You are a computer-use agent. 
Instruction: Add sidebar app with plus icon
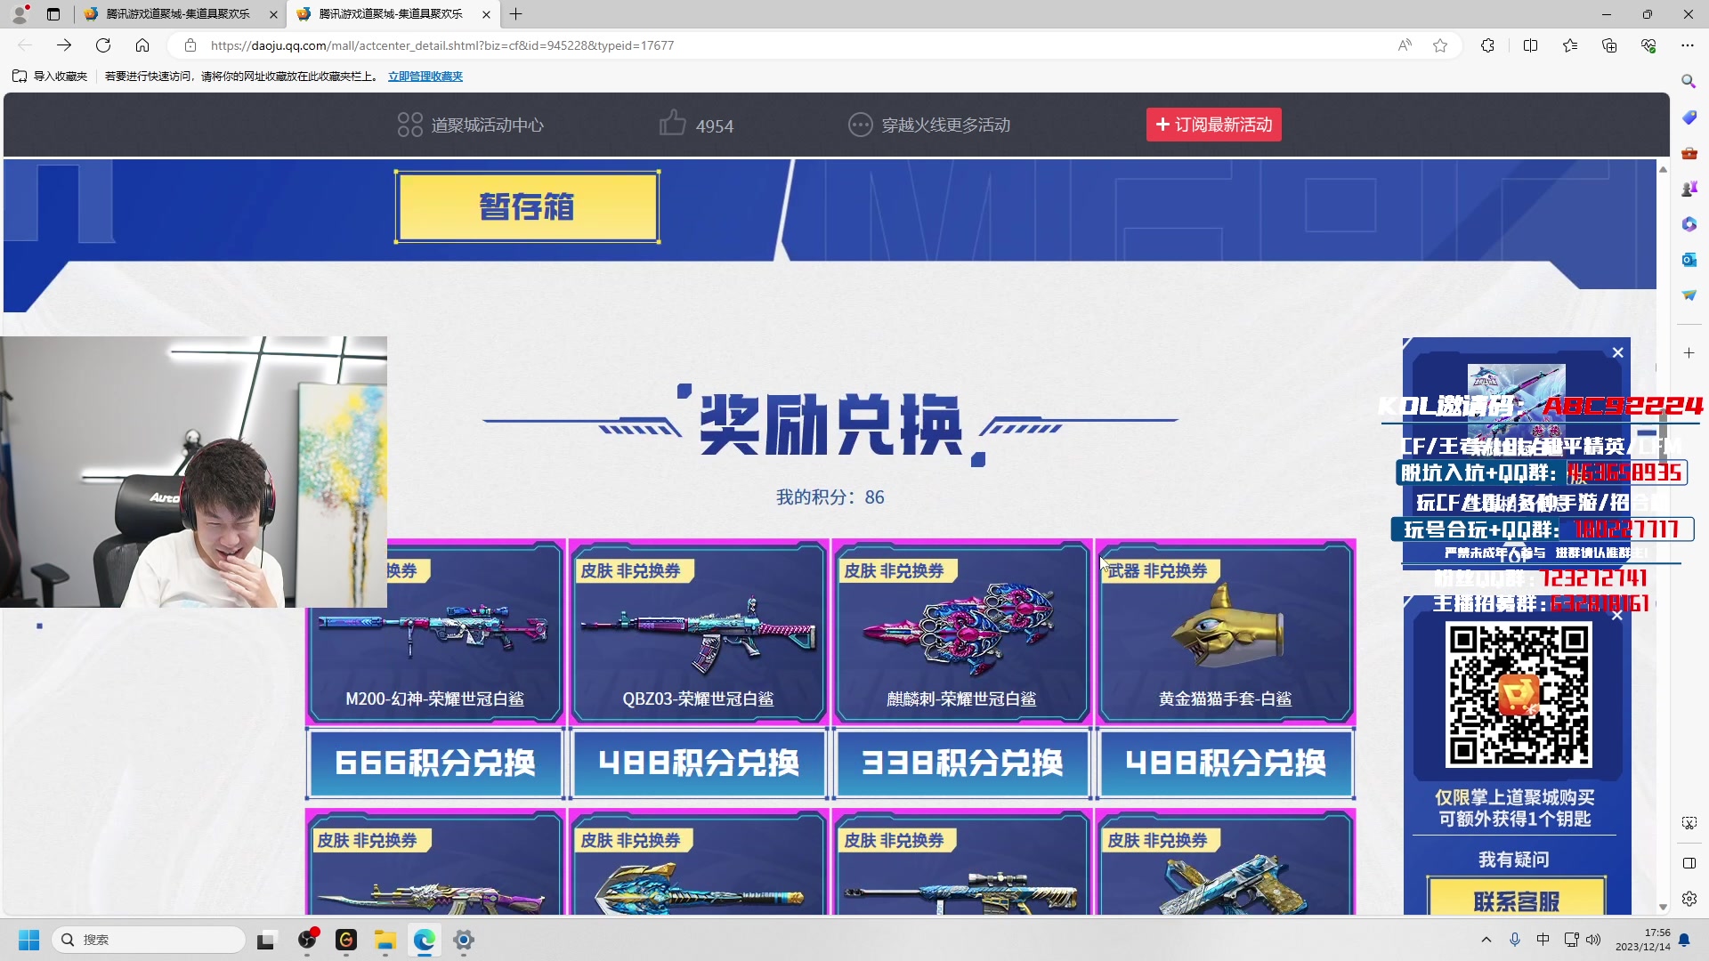[1689, 353]
